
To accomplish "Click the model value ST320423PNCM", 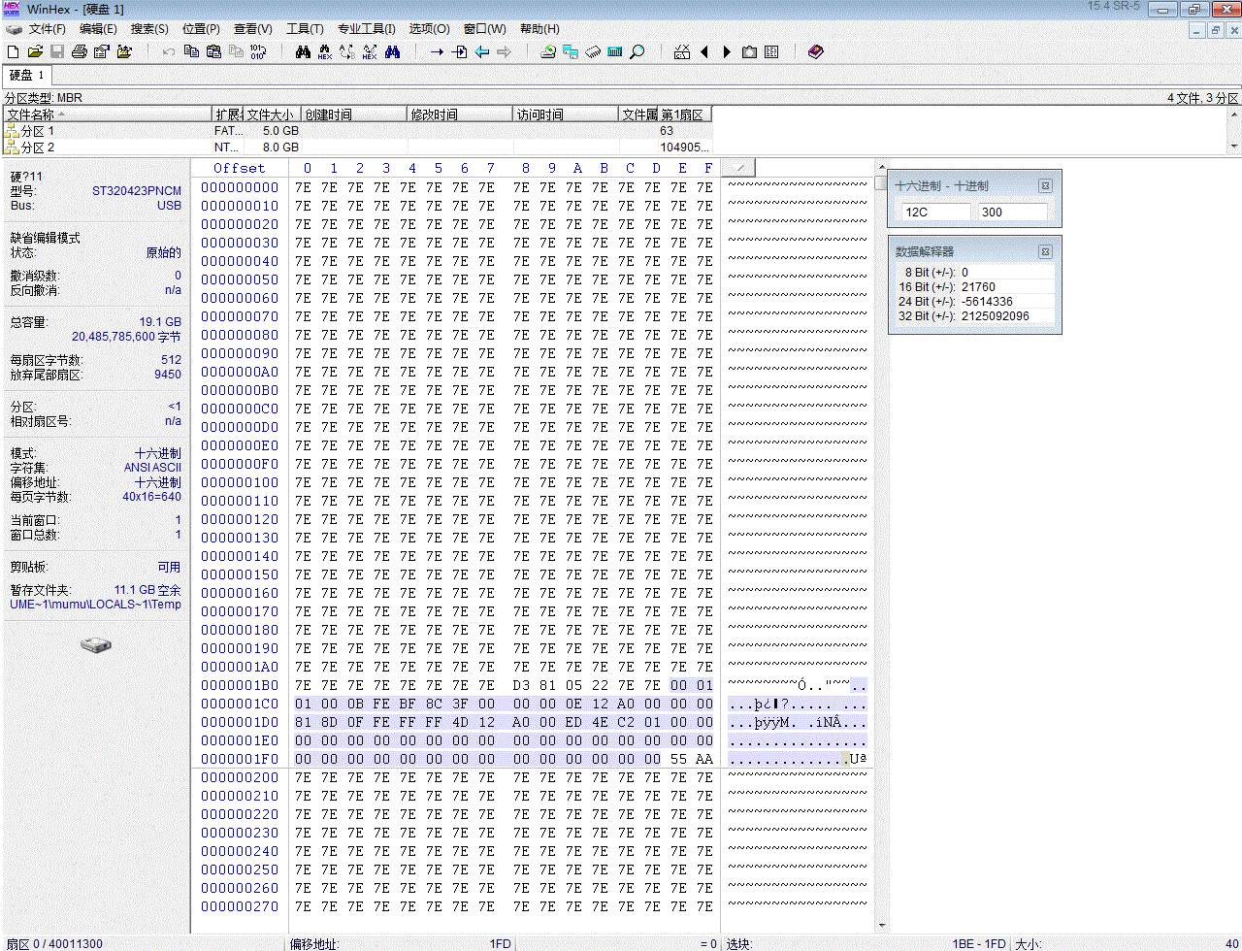I will (137, 191).
